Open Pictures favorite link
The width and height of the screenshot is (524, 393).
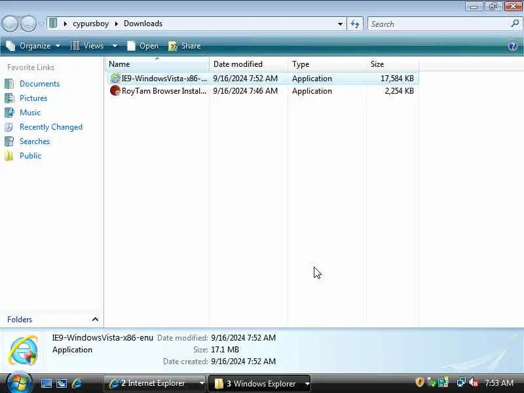(33, 98)
